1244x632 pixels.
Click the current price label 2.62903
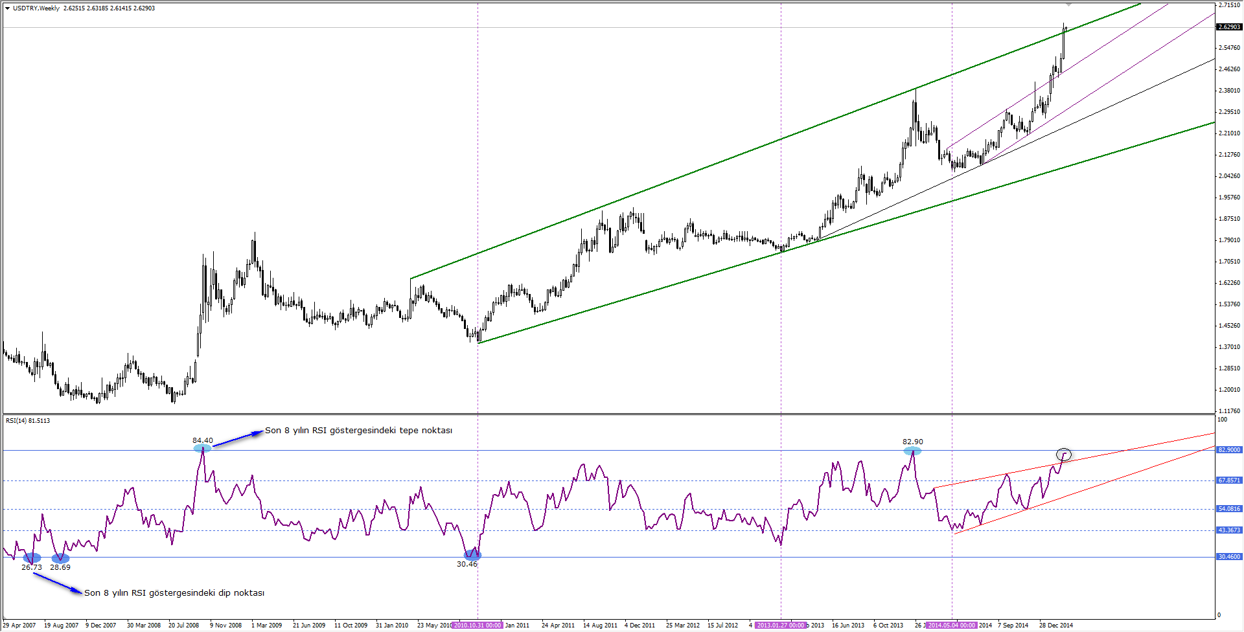1229,27
